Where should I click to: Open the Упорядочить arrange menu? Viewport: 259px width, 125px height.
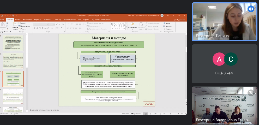pyautogui.click(x=132, y=26)
